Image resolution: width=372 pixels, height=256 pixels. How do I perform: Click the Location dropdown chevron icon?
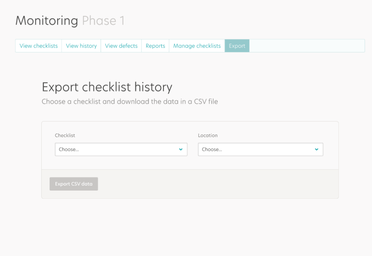click(x=316, y=150)
